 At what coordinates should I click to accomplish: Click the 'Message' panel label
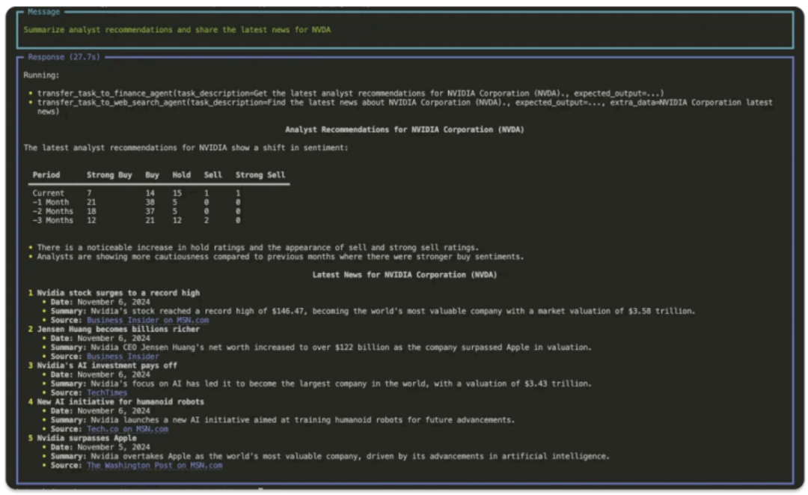coord(44,11)
